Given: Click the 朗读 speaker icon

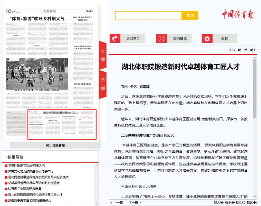Looking at the screenshot, I should pyautogui.click(x=255, y=202).
